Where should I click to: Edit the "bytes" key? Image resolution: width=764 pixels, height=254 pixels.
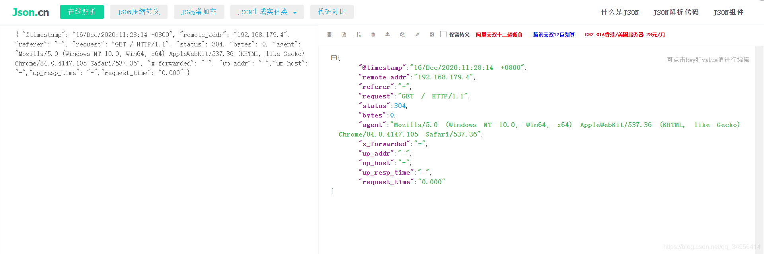pos(372,115)
